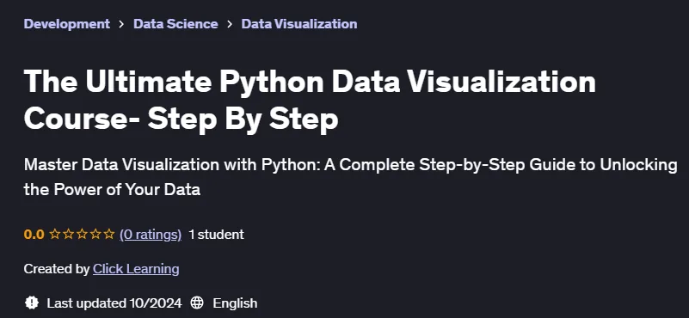
Task: Click the English language label
Action: click(235, 303)
